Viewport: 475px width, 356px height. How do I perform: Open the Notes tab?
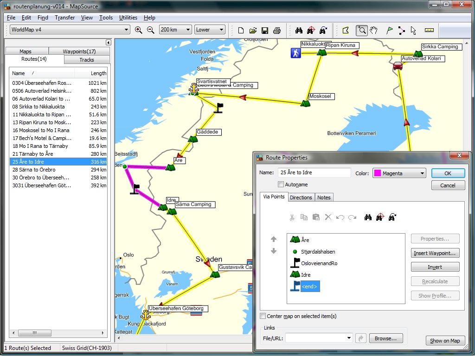click(324, 197)
